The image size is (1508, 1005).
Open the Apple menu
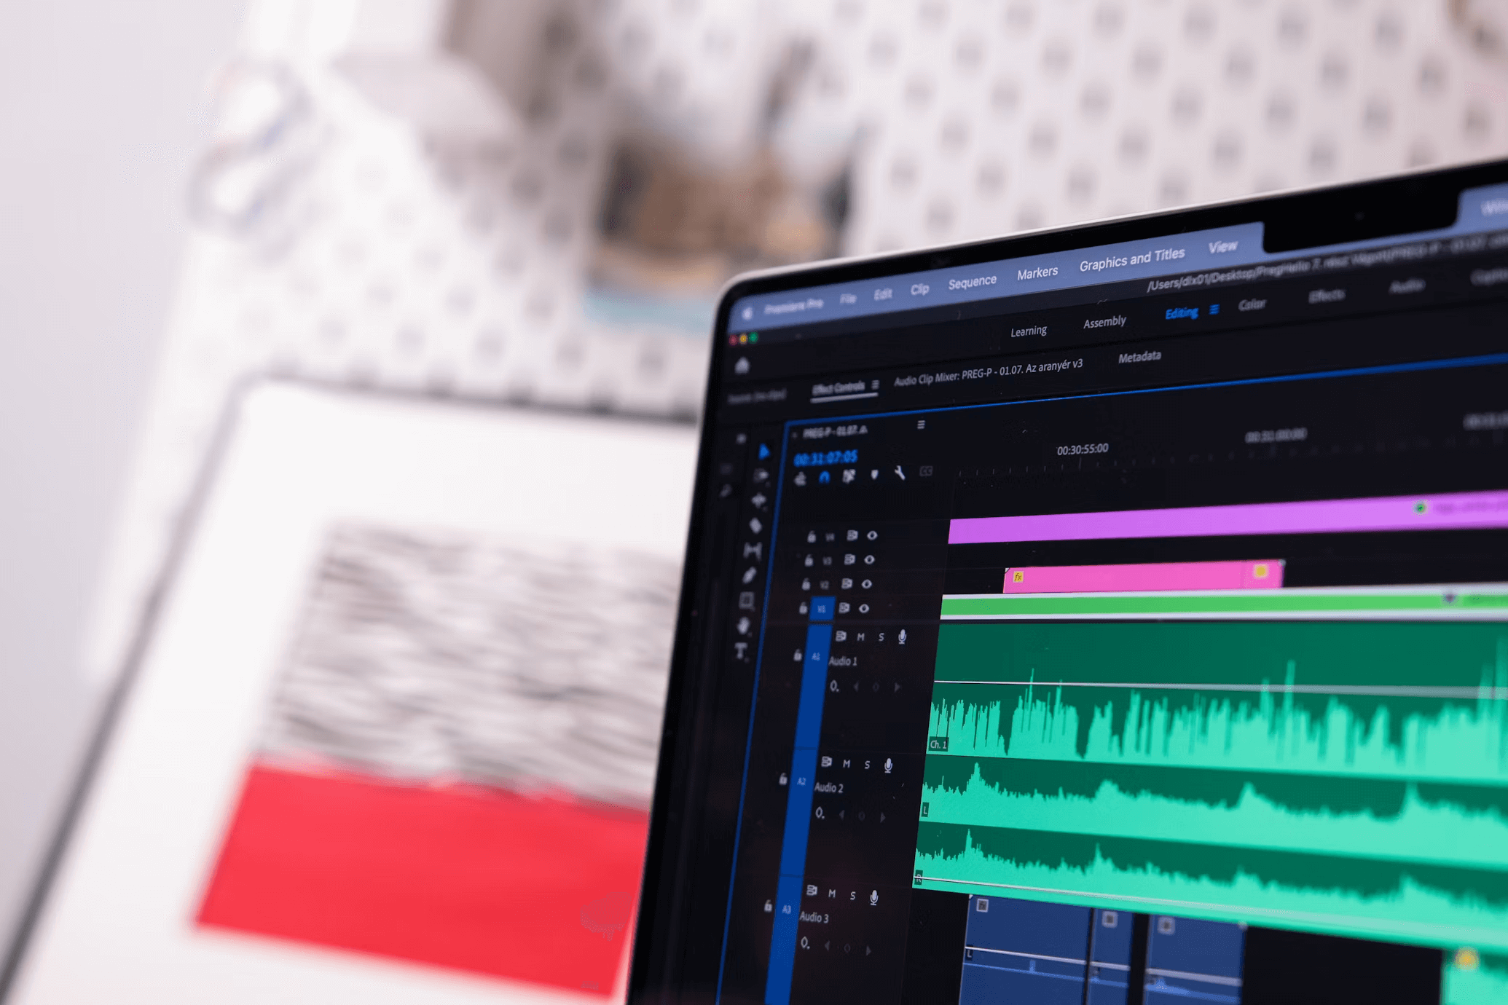(747, 313)
